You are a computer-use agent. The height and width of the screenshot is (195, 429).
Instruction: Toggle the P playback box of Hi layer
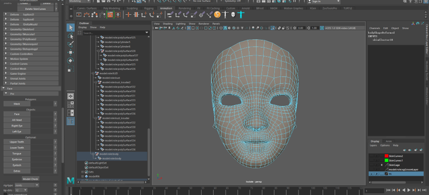pos(376,174)
